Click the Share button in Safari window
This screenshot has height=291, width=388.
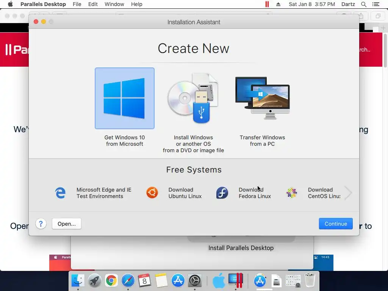click(361, 16)
